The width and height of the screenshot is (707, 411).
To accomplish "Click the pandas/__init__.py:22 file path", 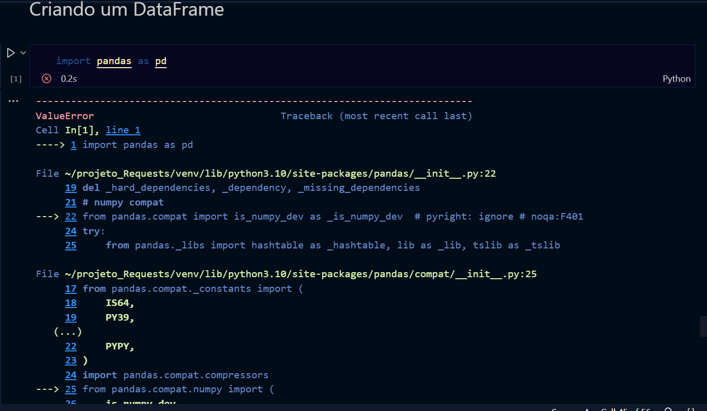I will pos(281,174).
